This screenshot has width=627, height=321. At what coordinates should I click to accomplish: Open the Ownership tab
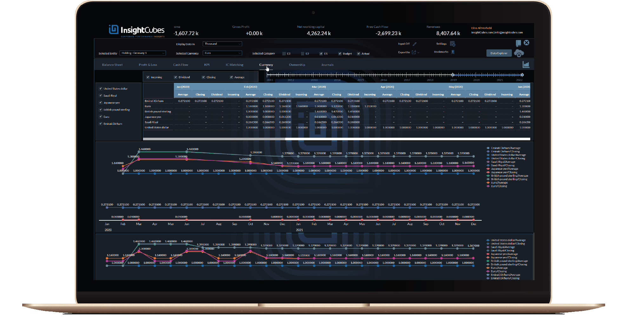pos(297,65)
